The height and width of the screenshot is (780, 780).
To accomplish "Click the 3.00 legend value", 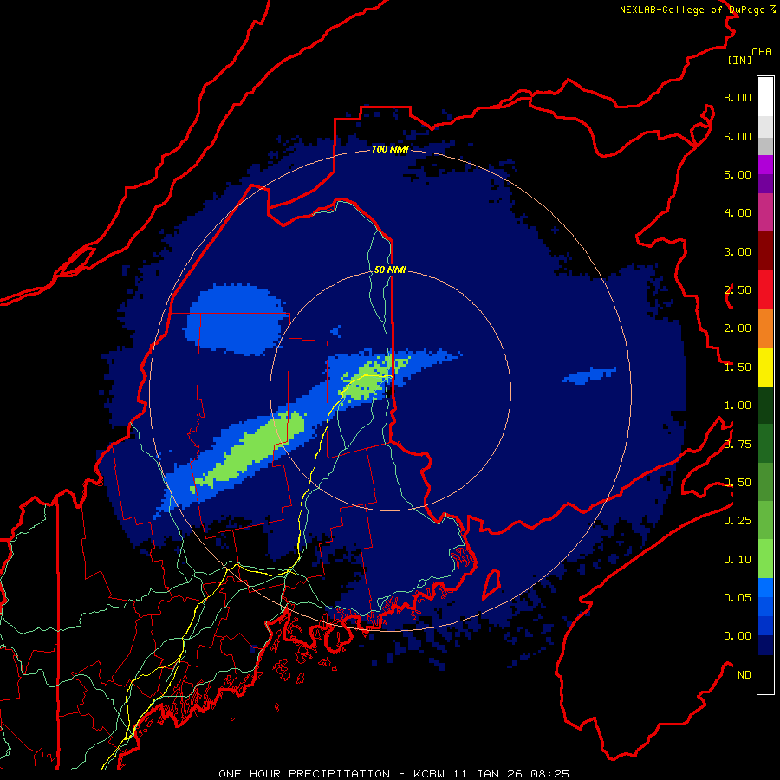I will pyautogui.click(x=738, y=251).
